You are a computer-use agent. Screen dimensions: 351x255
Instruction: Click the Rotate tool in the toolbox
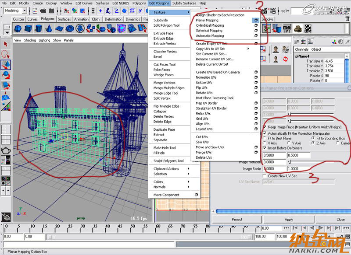(6, 74)
